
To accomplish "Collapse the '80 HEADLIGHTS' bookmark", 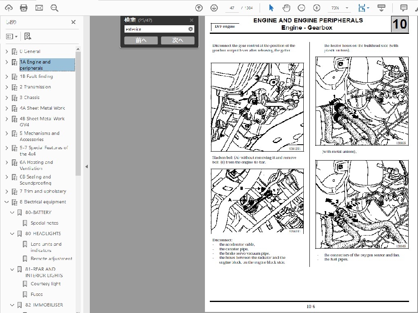I will [12, 234].
